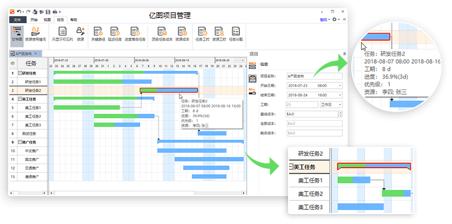452x224 pixels.
Task: Click the ID column header
Action: click(13, 63)
